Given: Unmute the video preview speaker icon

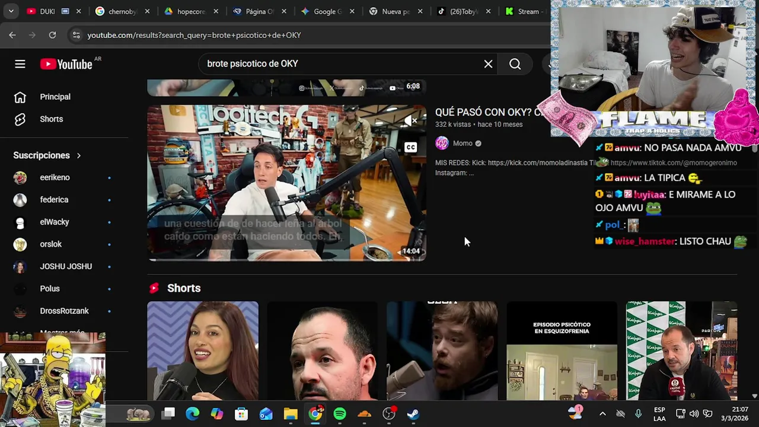Looking at the screenshot, I should (410, 121).
